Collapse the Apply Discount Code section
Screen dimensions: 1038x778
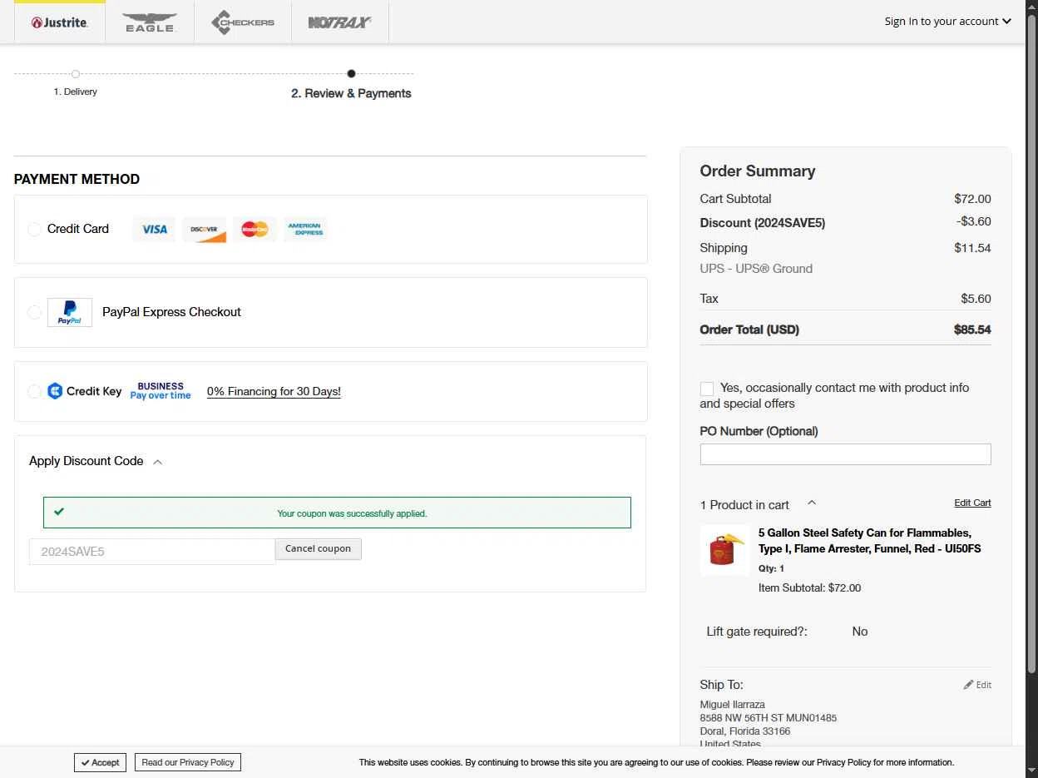96,461
